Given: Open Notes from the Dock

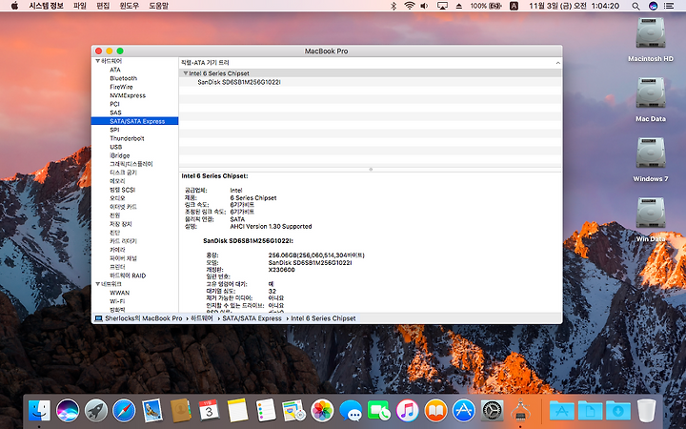Looking at the screenshot, I should tap(237, 411).
